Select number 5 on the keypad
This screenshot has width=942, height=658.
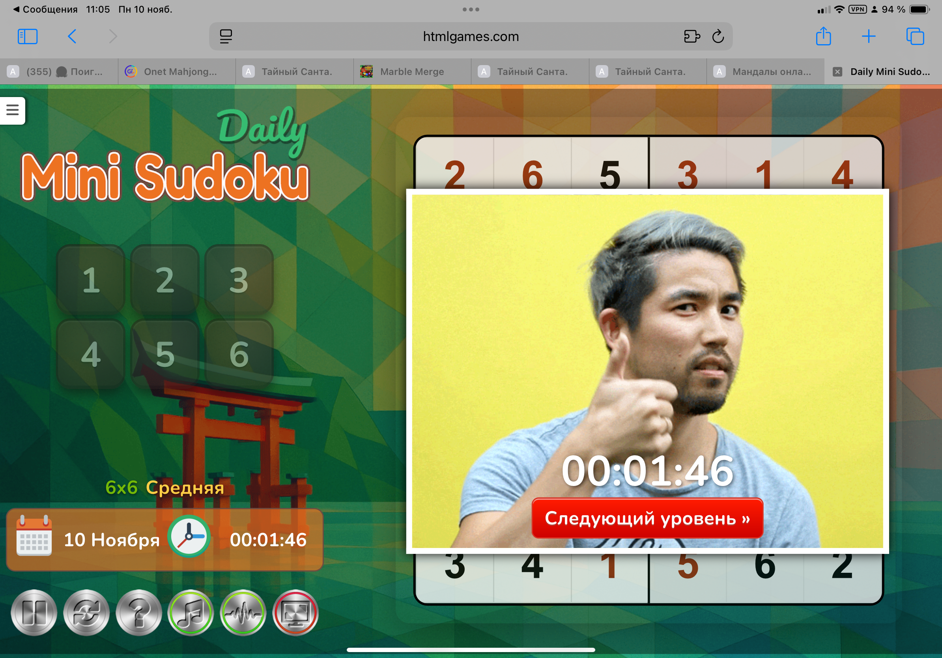click(x=165, y=354)
